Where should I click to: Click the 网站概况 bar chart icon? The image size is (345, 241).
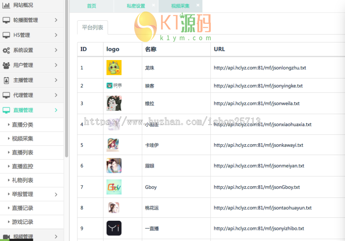tap(6, 5)
